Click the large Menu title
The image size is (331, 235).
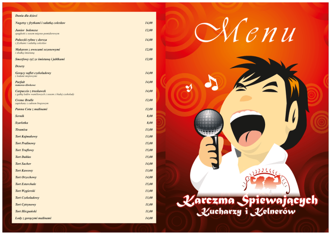pos(245,33)
